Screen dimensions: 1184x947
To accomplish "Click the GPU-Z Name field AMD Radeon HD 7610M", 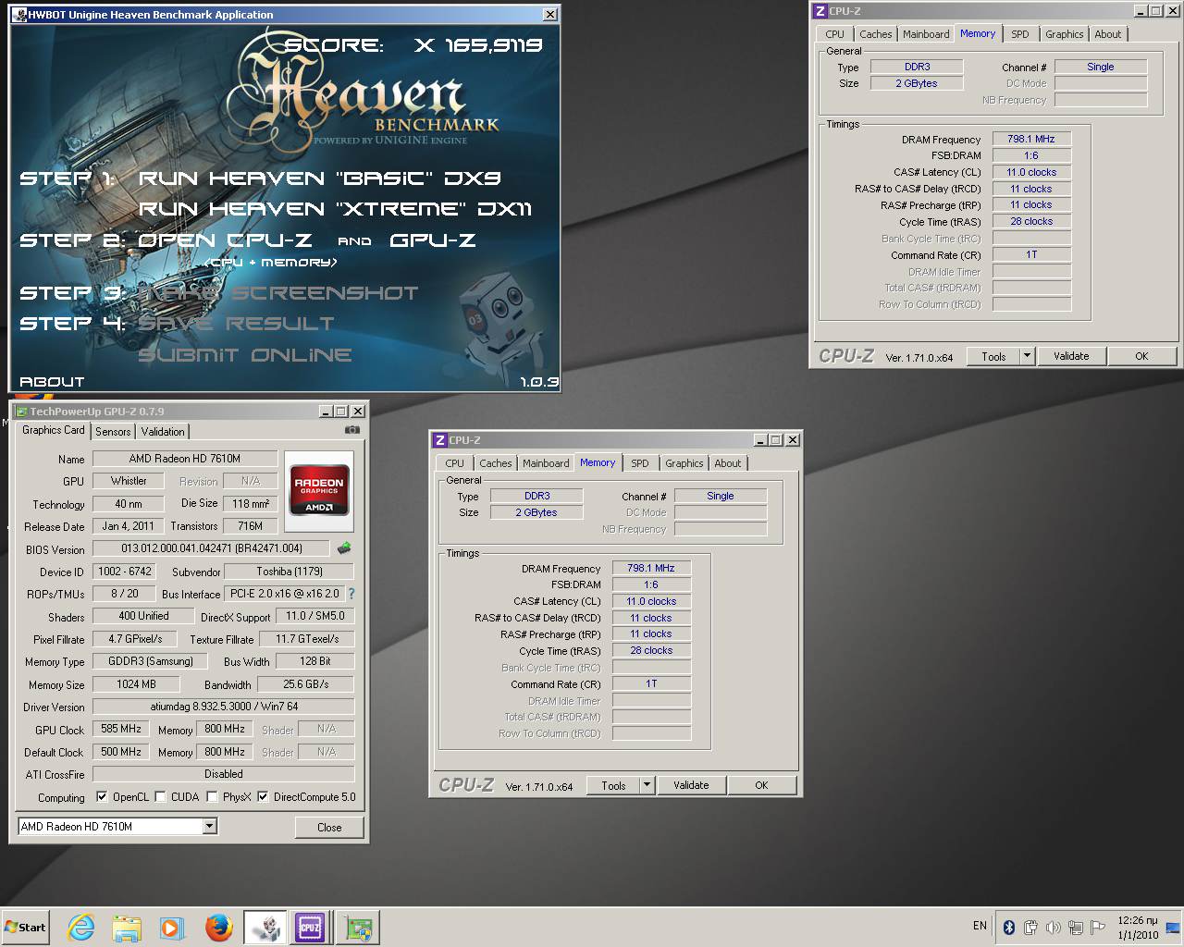I will [x=185, y=459].
